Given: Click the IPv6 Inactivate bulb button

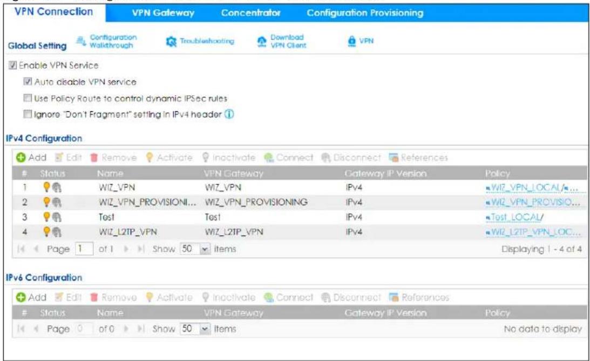Looking at the screenshot, I should (x=228, y=297).
